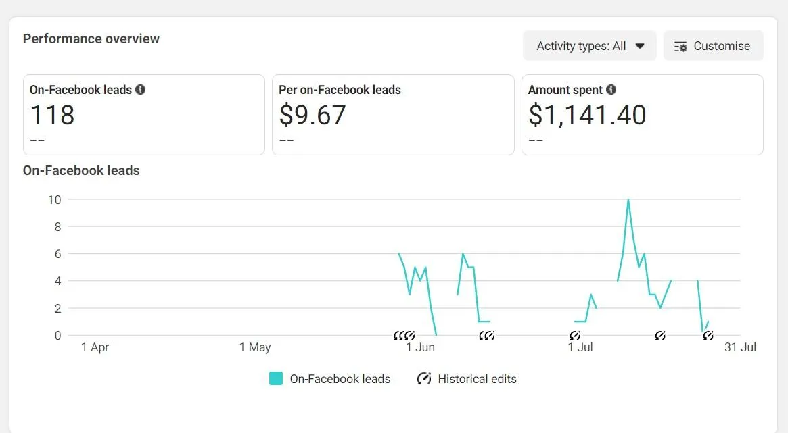Open the Activity types: All dropdown

[589, 46]
